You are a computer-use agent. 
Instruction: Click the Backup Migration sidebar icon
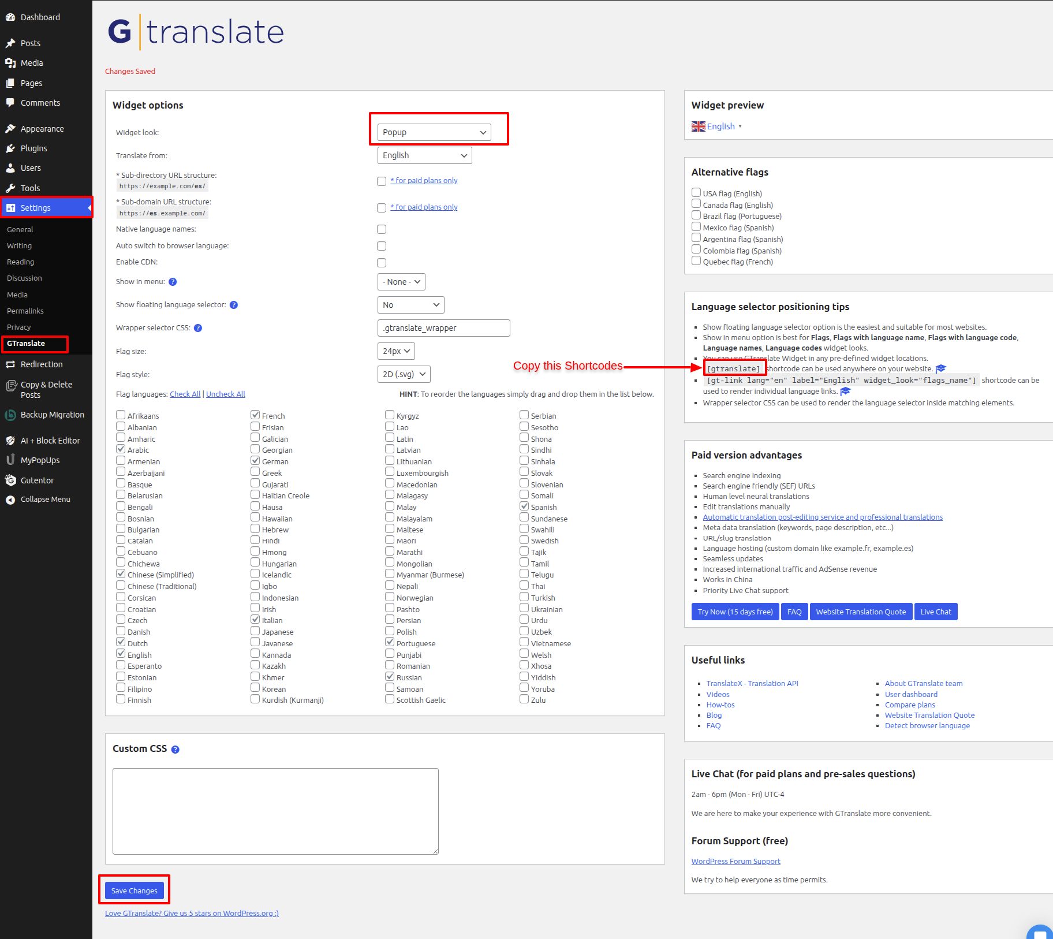10,415
